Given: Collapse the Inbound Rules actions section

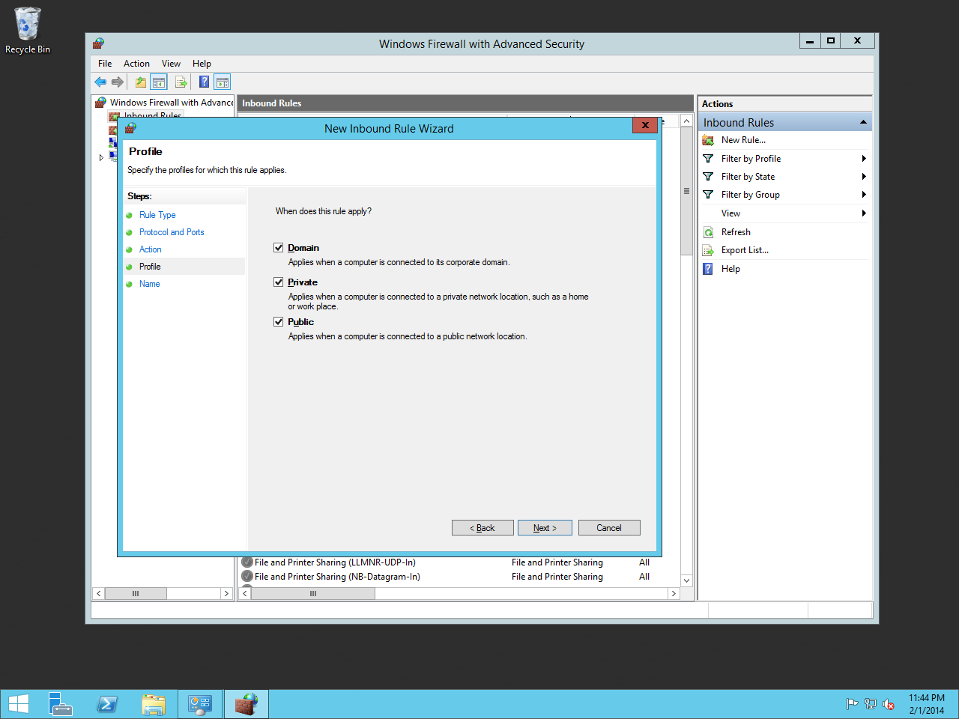Looking at the screenshot, I should [863, 122].
